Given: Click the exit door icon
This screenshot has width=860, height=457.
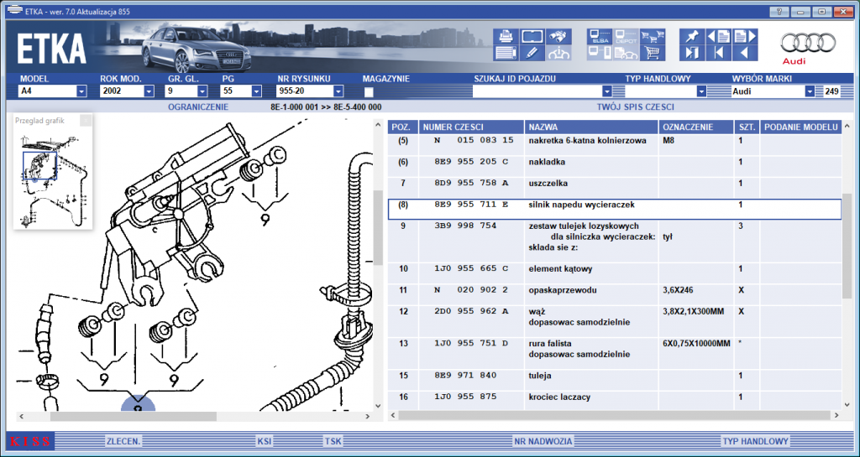Looking at the screenshot, I should 692,53.
